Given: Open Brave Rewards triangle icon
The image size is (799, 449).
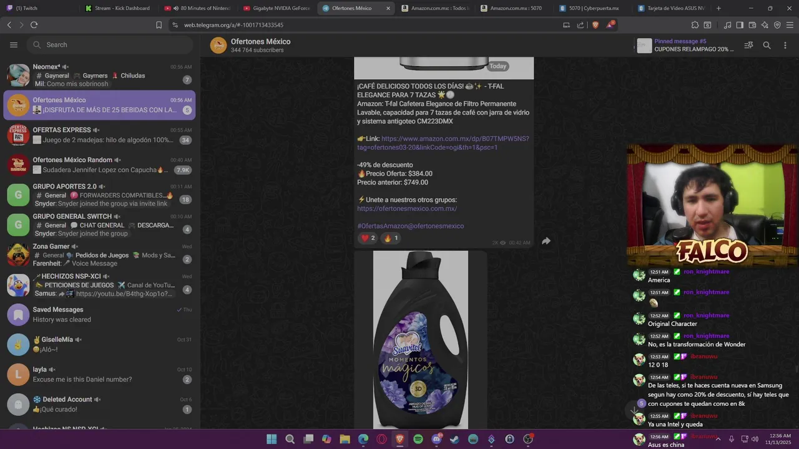Looking at the screenshot, I should click(610, 25).
